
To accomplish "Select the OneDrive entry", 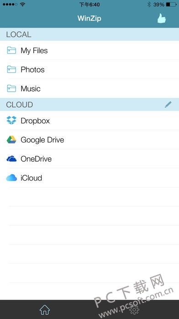I will (89, 159).
